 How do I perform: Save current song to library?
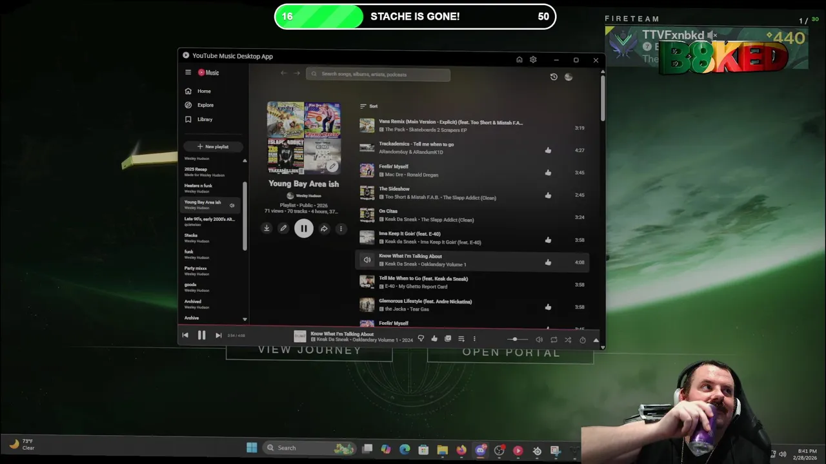click(x=448, y=338)
